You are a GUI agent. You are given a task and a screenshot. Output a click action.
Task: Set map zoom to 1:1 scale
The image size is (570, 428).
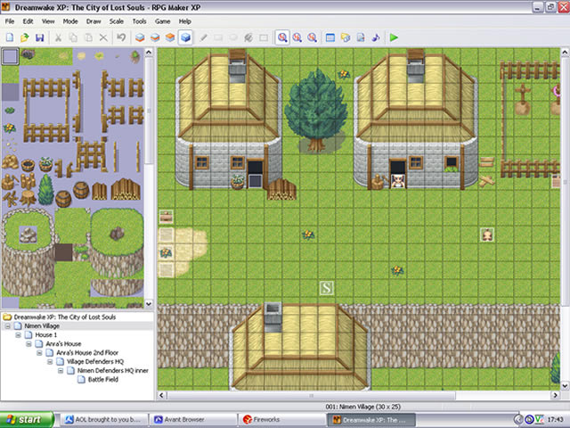coord(282,37)
